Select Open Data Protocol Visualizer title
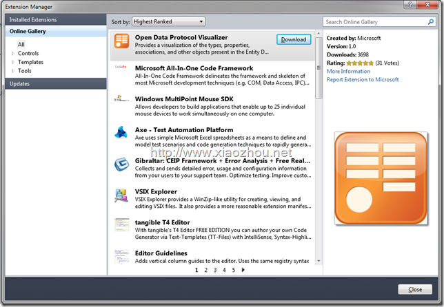Viewport: 444px width, 307px height. [181, 37]
